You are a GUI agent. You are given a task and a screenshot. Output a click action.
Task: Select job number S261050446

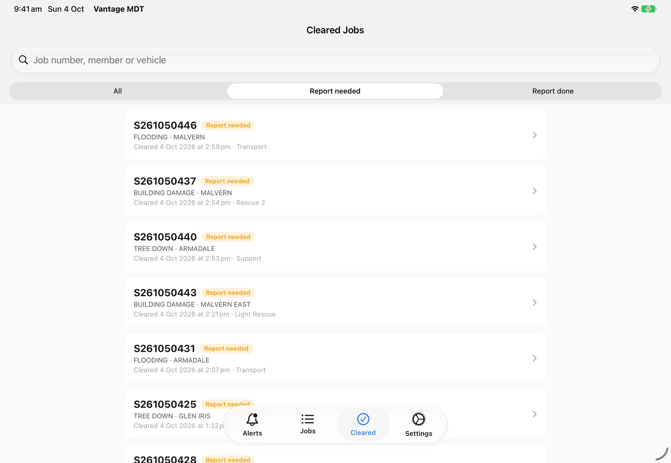coord(165,125)
